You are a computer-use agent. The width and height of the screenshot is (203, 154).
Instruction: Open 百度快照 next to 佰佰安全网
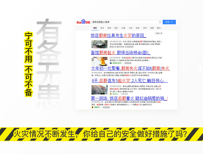(x=128, y=63)
